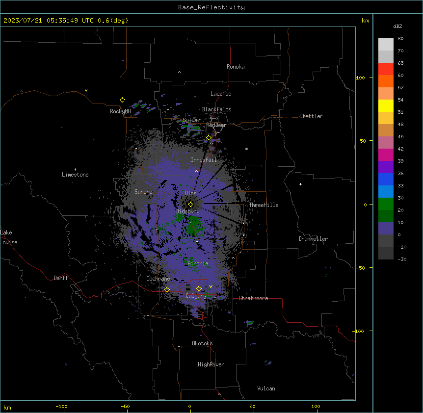Click the Sylvan label
Viewport: 423px width, 413px height.
[192, 120]
